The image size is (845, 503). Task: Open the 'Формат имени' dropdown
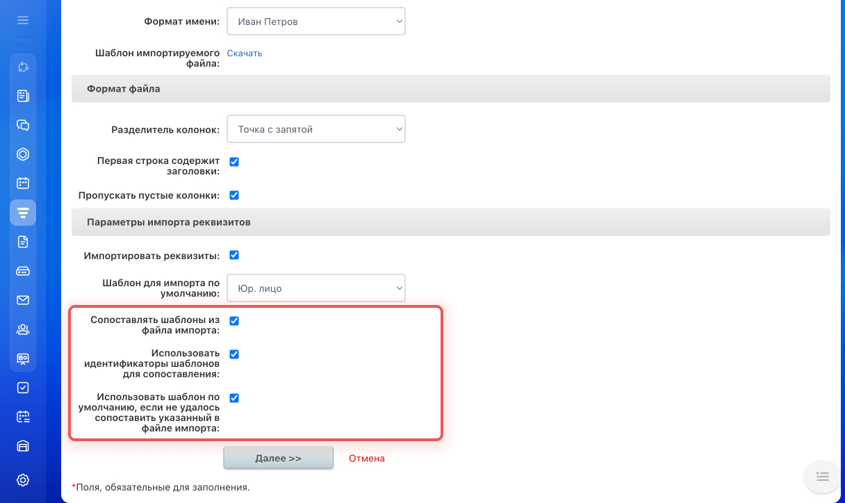(316, 22)
